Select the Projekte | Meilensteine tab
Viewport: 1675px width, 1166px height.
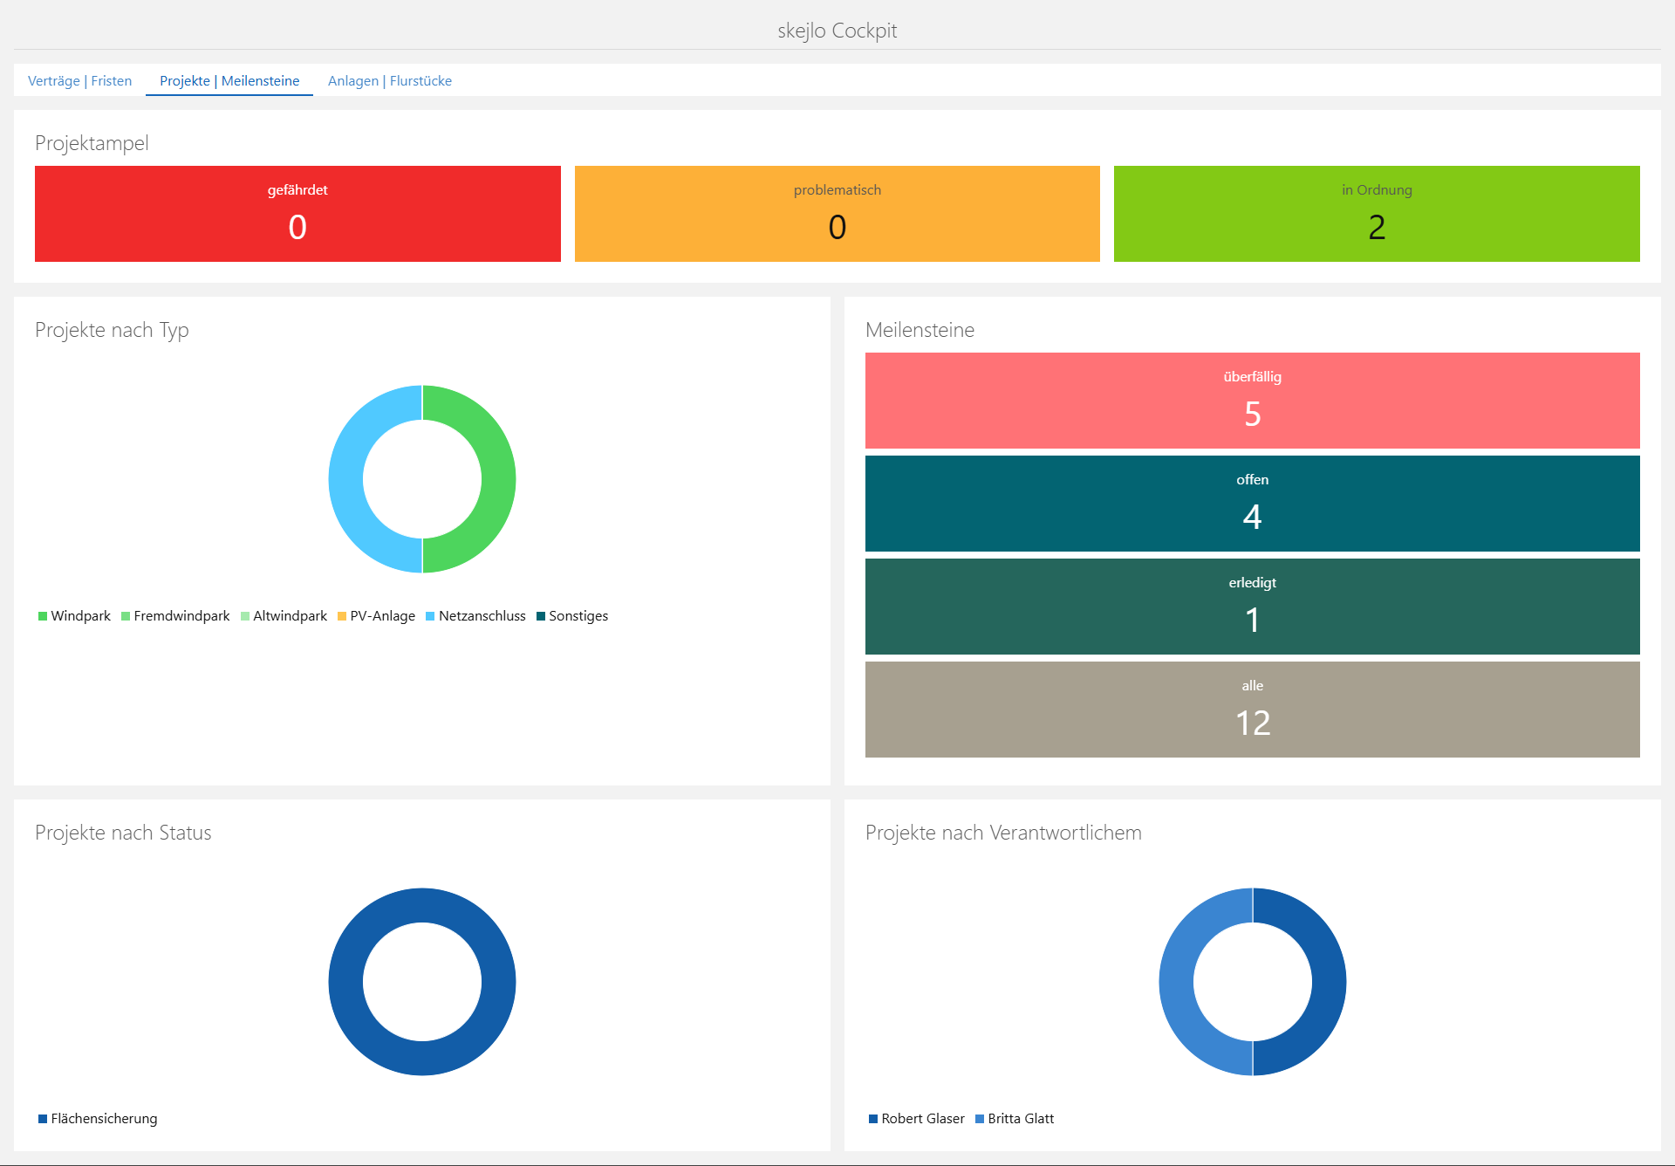229,80
